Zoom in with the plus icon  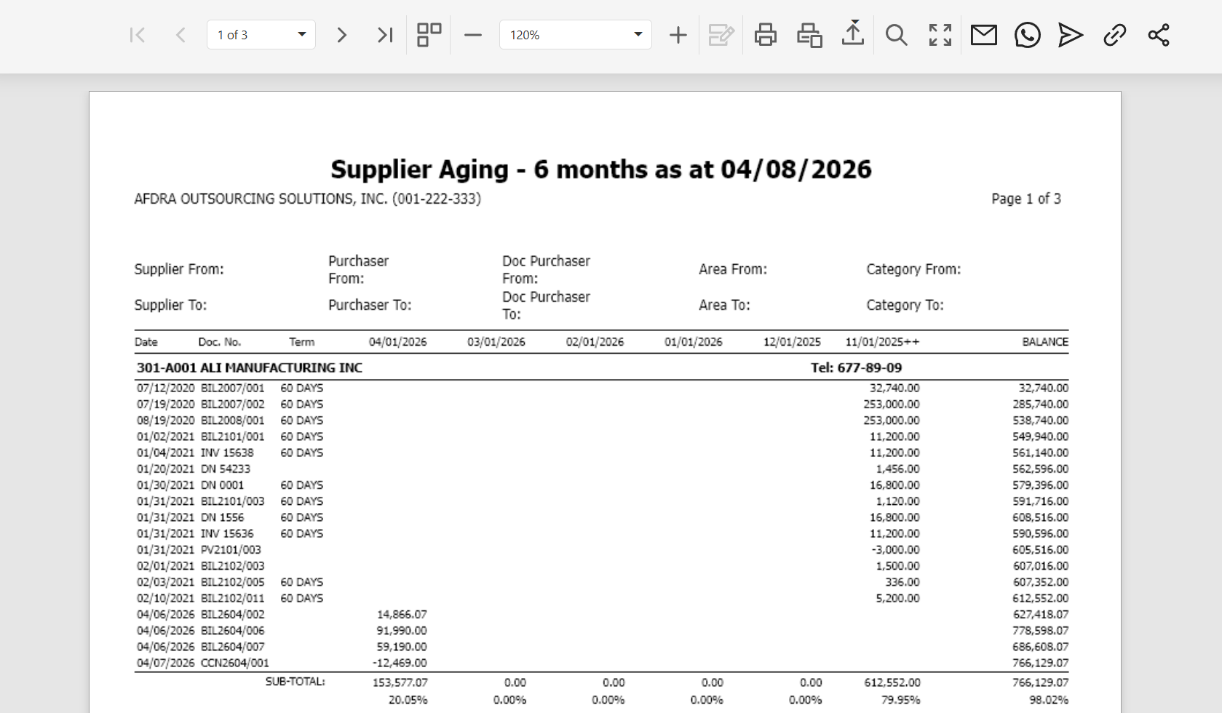[x=678, y=35]
